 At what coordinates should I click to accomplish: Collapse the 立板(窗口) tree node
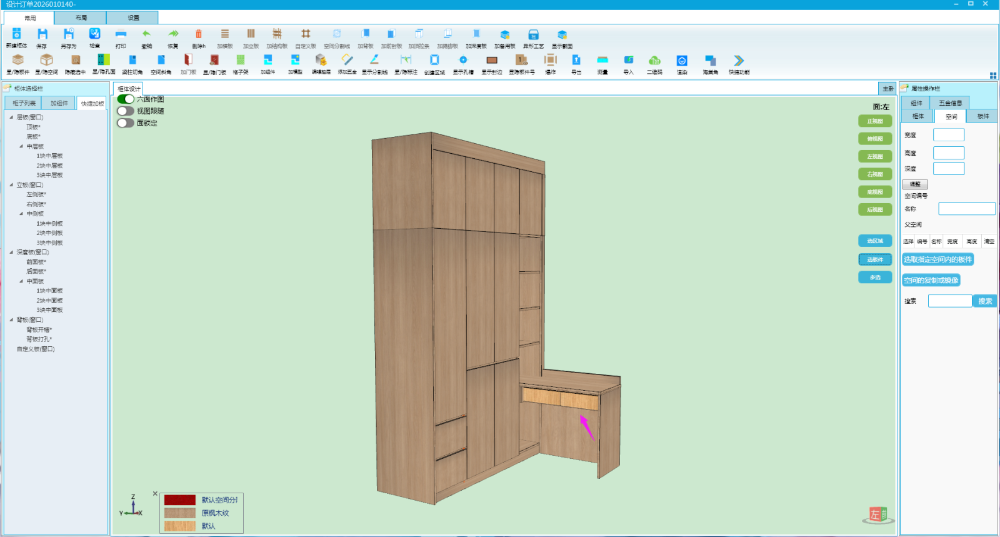(11, 185)
